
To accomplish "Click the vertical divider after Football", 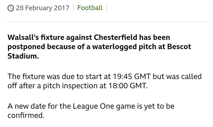I will [106, 8].
